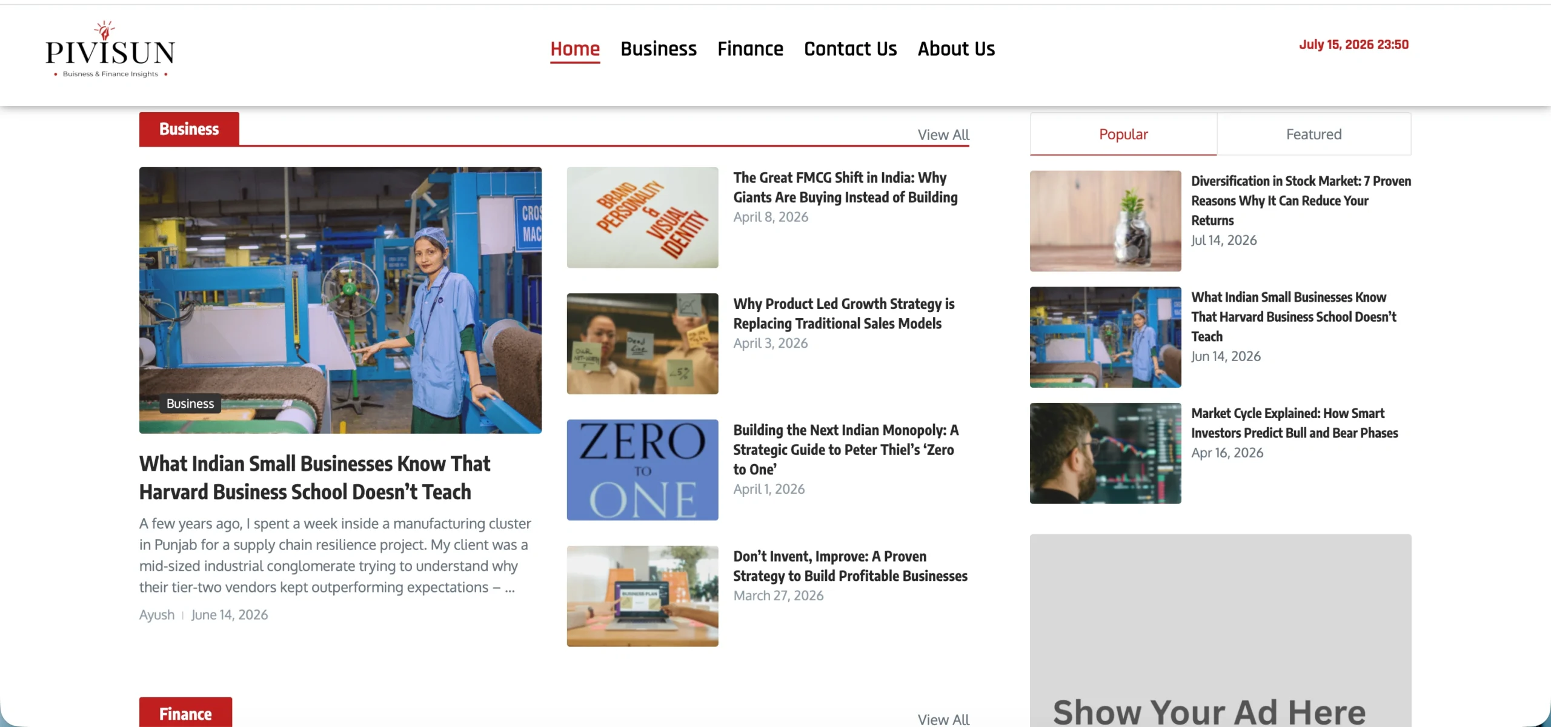Switch to the Popular tab
This screenshot has height=727, width=1551.
1123,134
